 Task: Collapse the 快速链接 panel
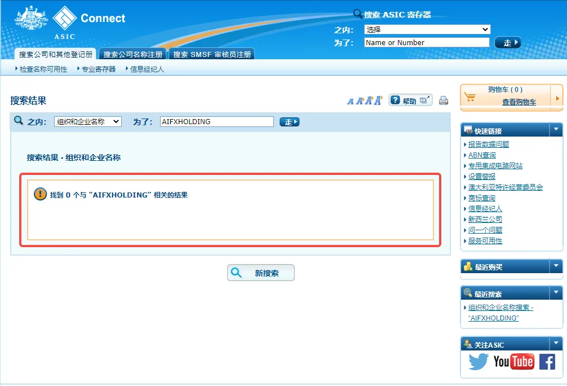pyautogui.click(x=556, y=129)
